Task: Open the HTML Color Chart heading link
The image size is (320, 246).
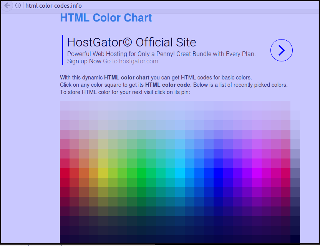Action: click(x=106, y=18)
